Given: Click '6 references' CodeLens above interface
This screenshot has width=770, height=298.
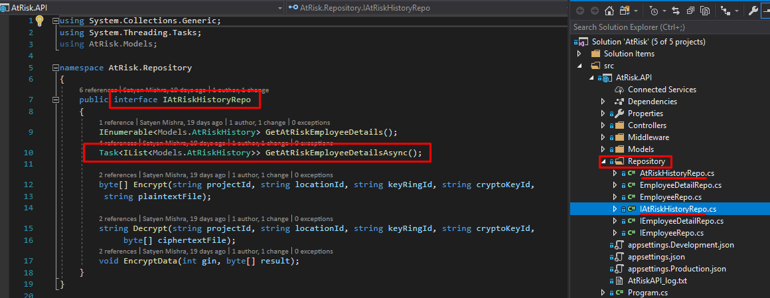Looking at the screenshot, I should click(x=98, y=90).
